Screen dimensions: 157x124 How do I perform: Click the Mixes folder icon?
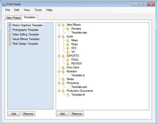tap(68, 40)
